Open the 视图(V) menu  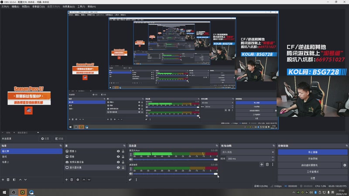[x=26, y=7]
